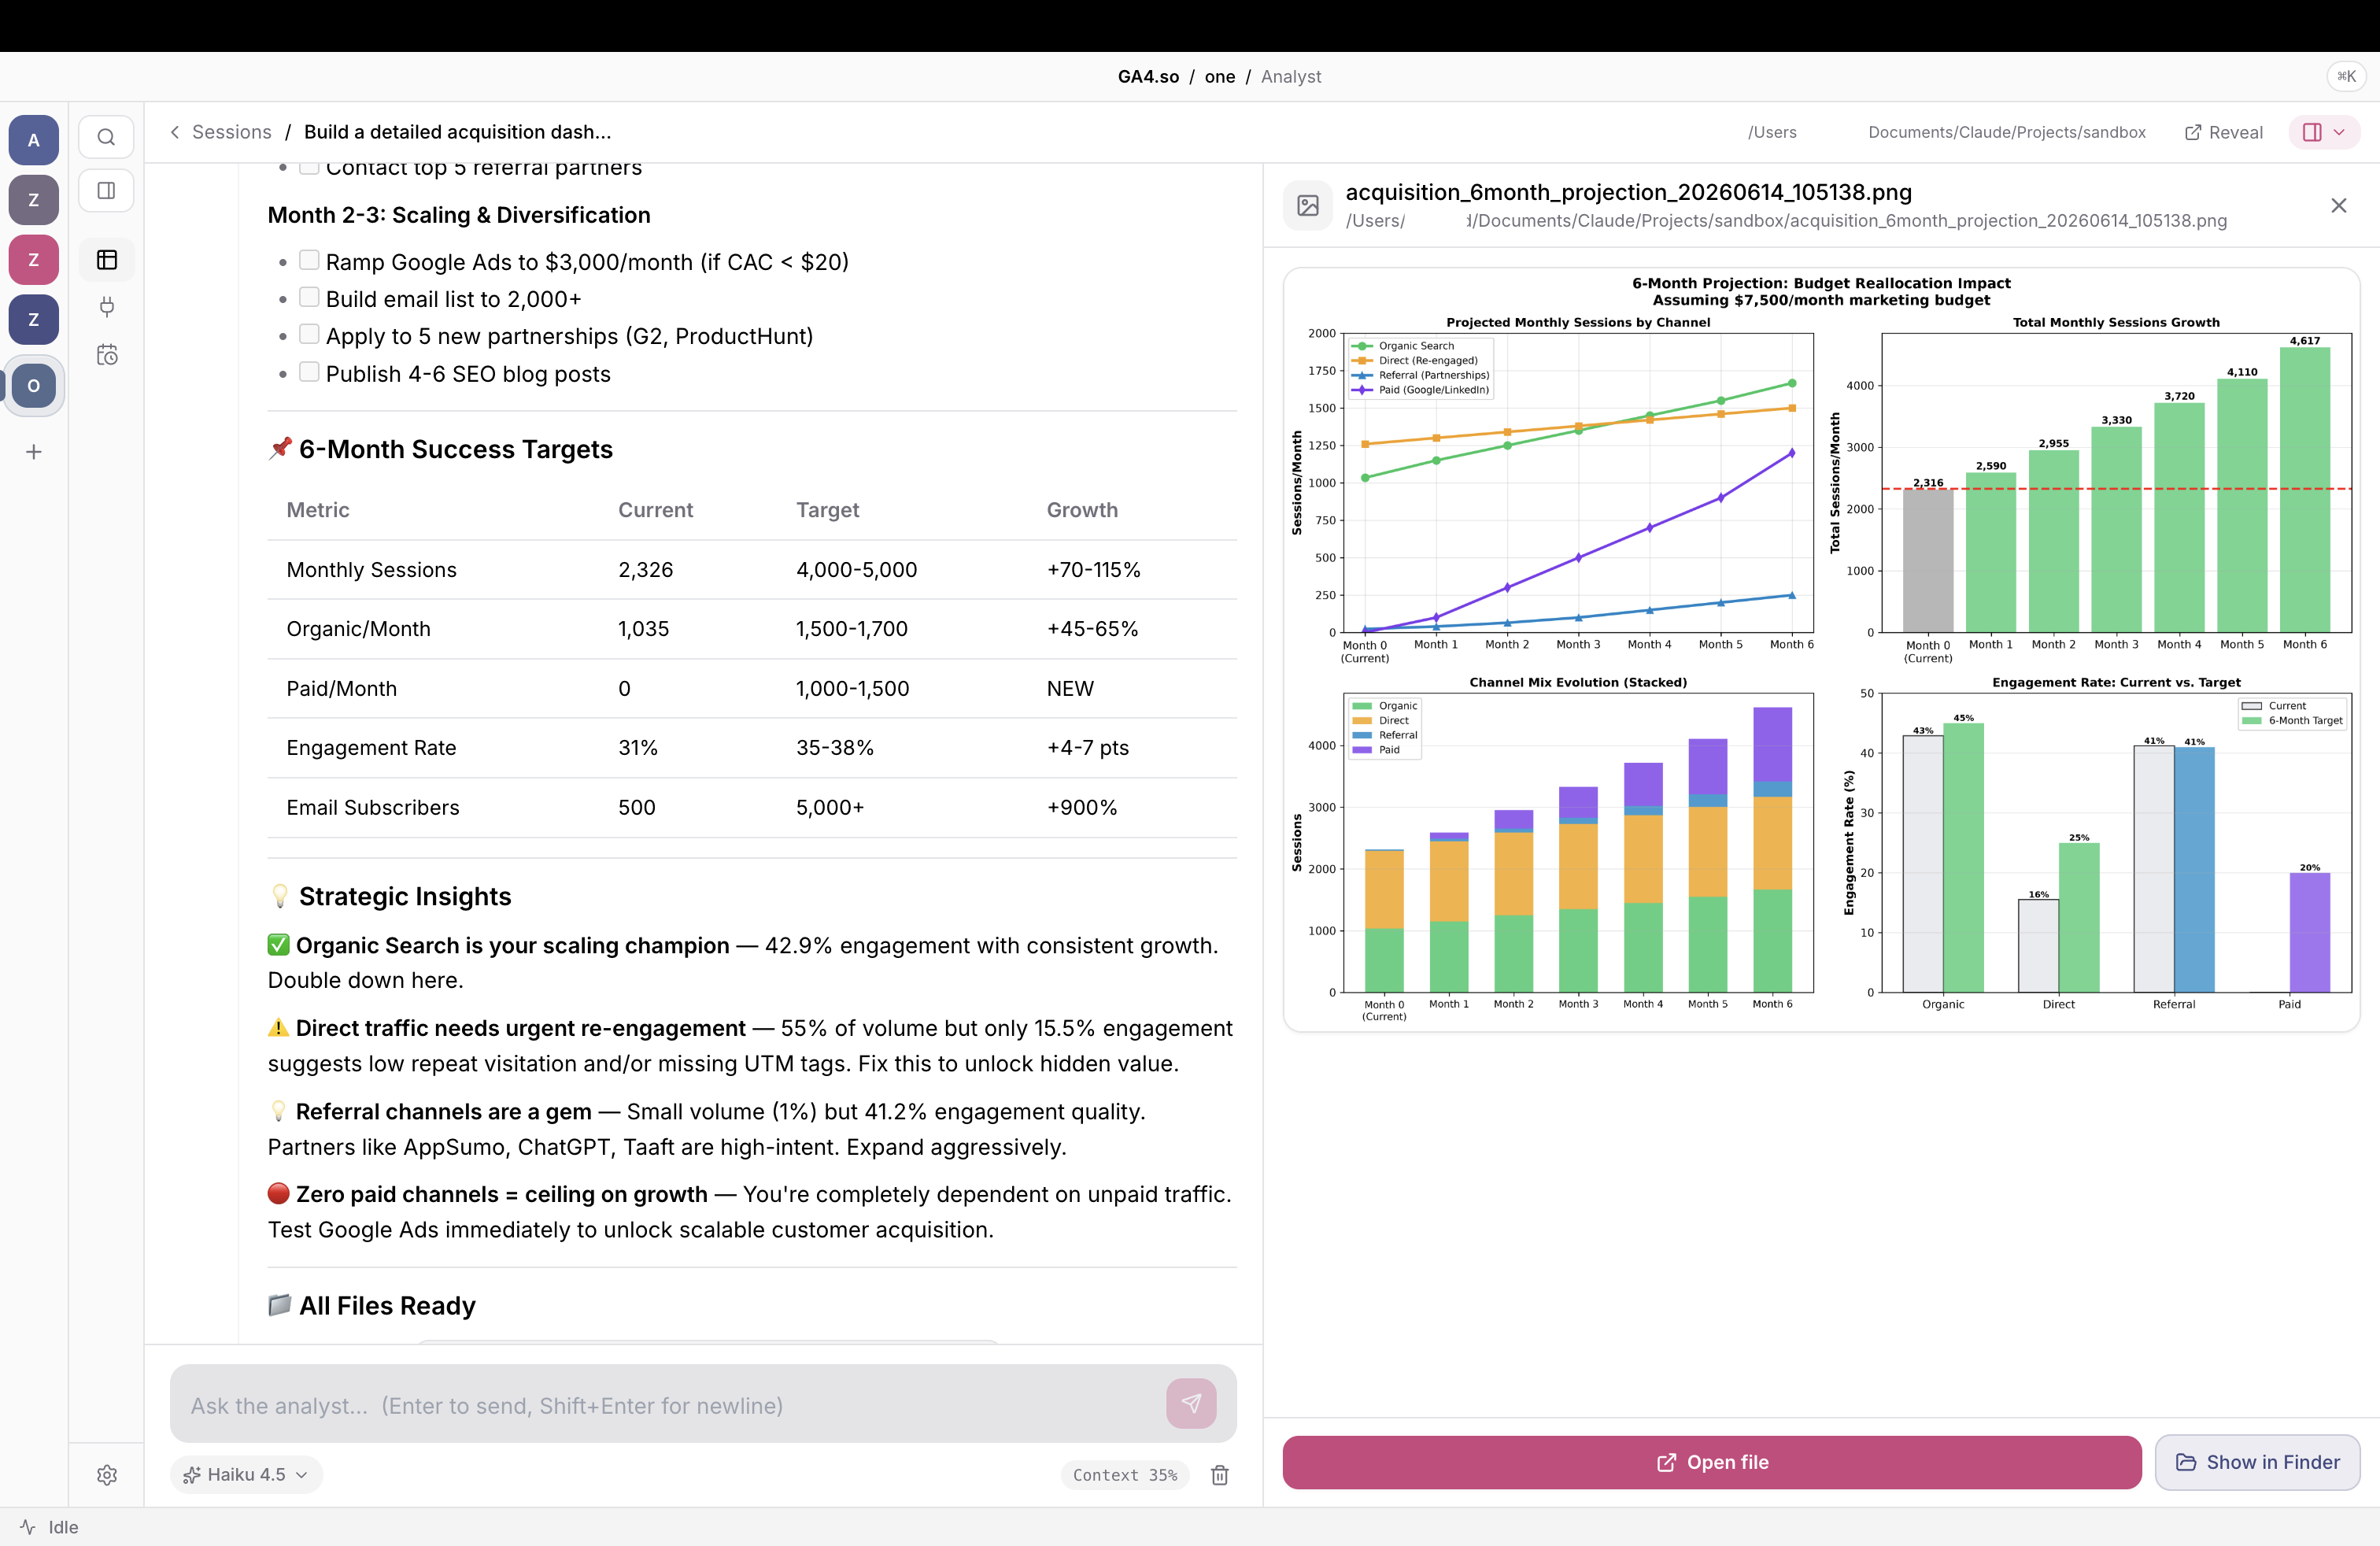Open search with the magnifier icon
Image resolution: width=2380 pixels, height=1546 pixels.
tap(106, 137)
